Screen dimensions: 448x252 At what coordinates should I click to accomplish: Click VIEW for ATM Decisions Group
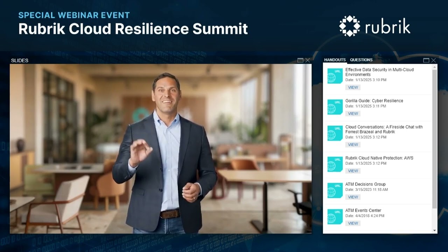(x=353, y=197)
